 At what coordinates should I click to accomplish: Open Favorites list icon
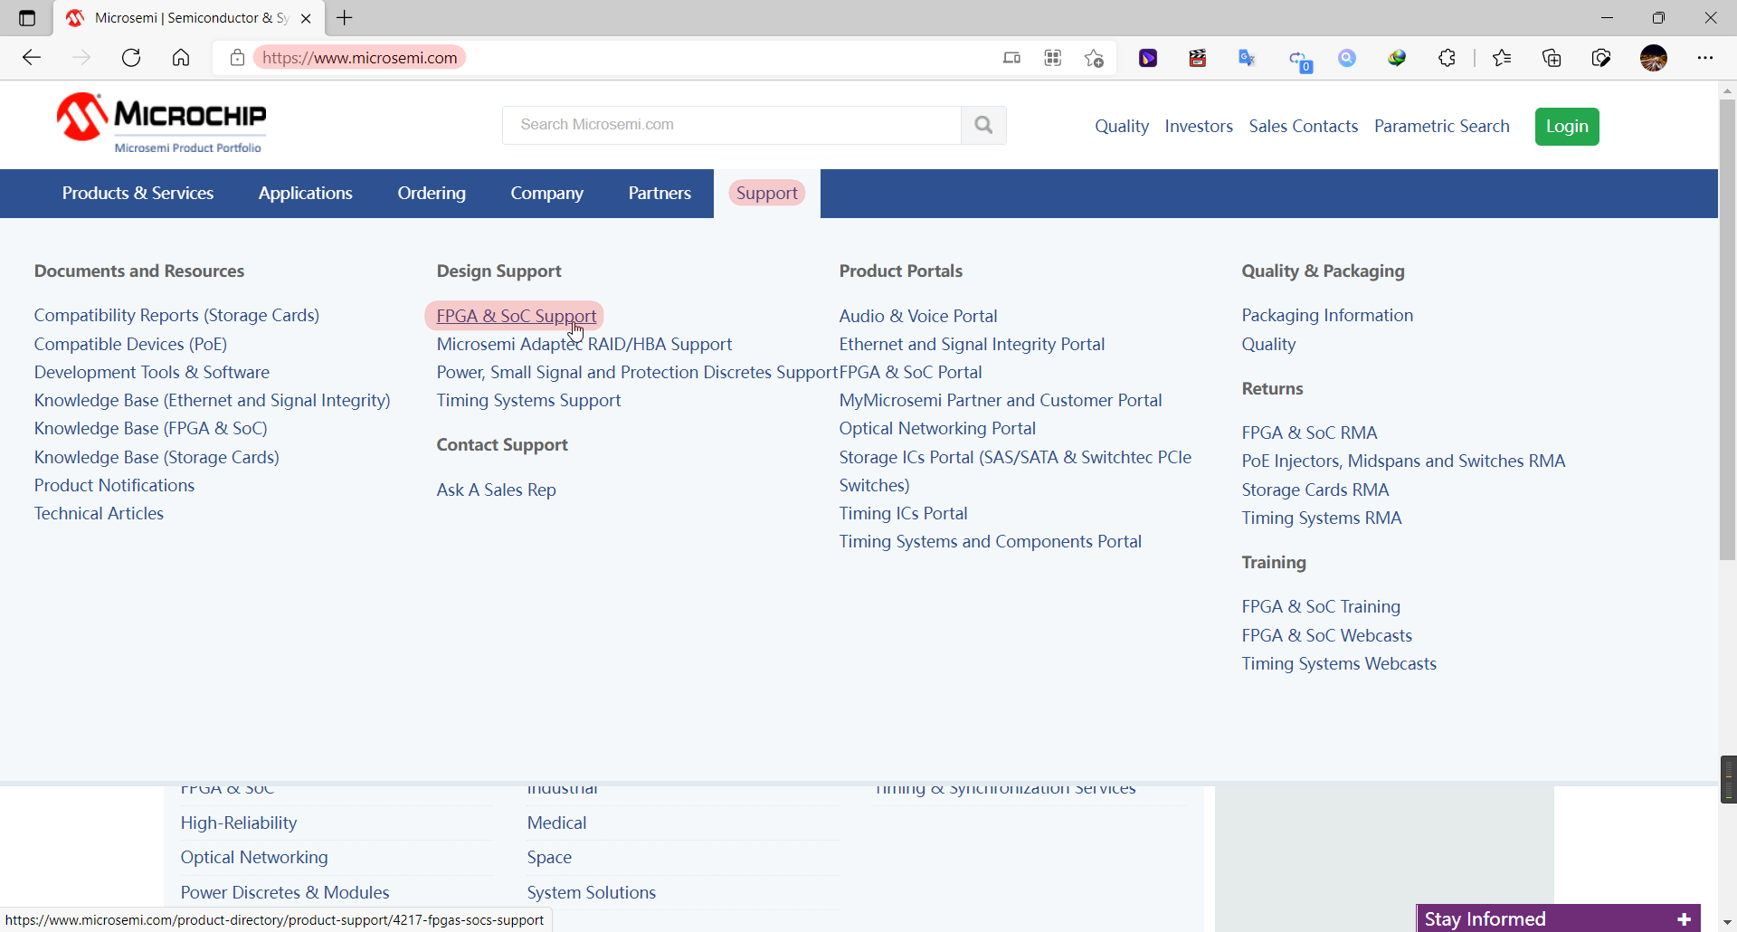tap(1502, 58)
